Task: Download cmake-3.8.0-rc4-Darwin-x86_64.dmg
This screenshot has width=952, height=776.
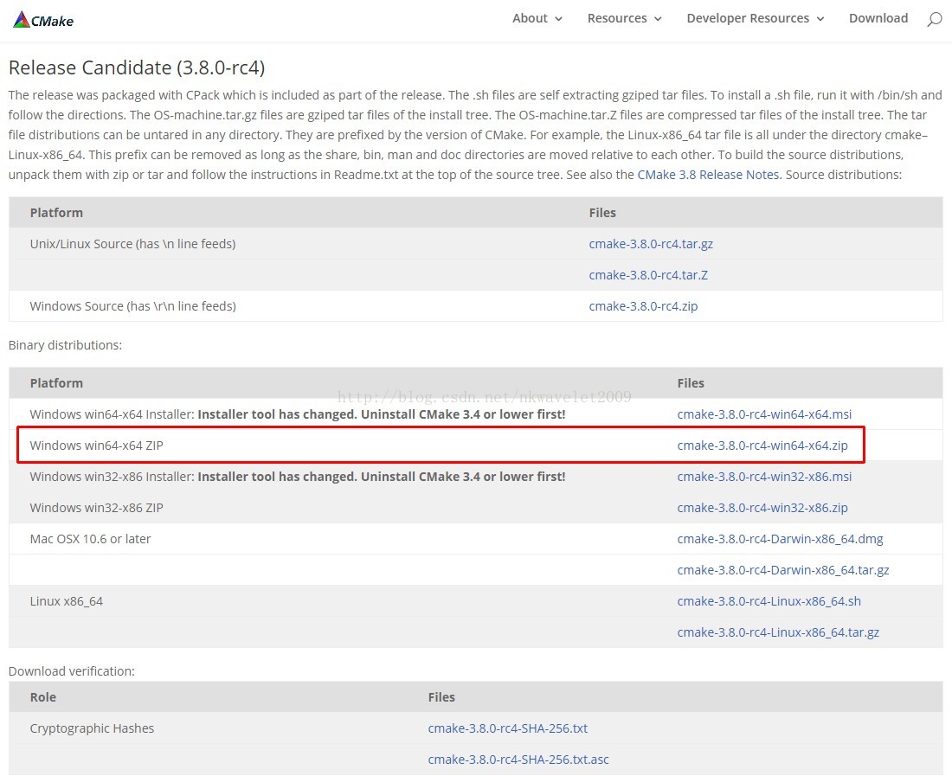Action: pyautogui.click(x=780, y=539)
